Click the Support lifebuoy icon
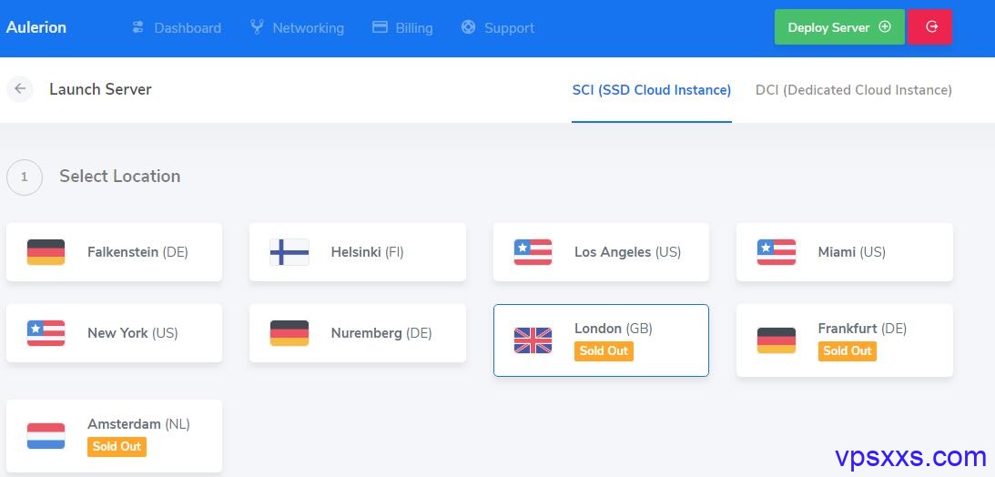The width and height of the screenshot is (995, 477). (x=468, y=27)
